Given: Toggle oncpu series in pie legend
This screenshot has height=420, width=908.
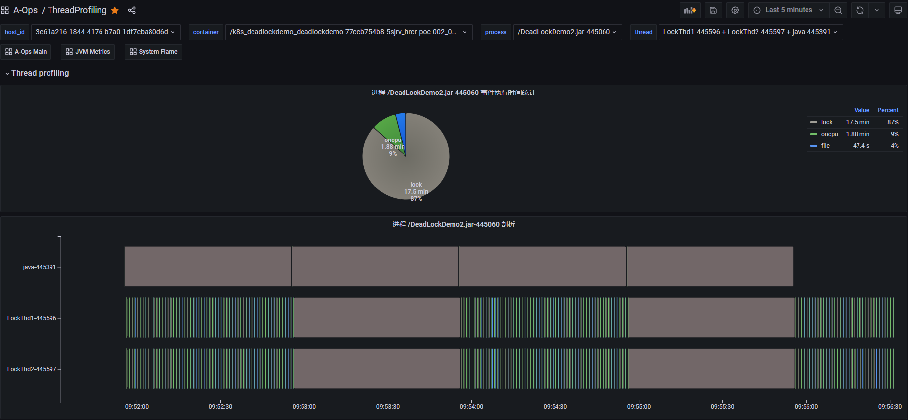Looking at the screenshot, I should (829, 134).
